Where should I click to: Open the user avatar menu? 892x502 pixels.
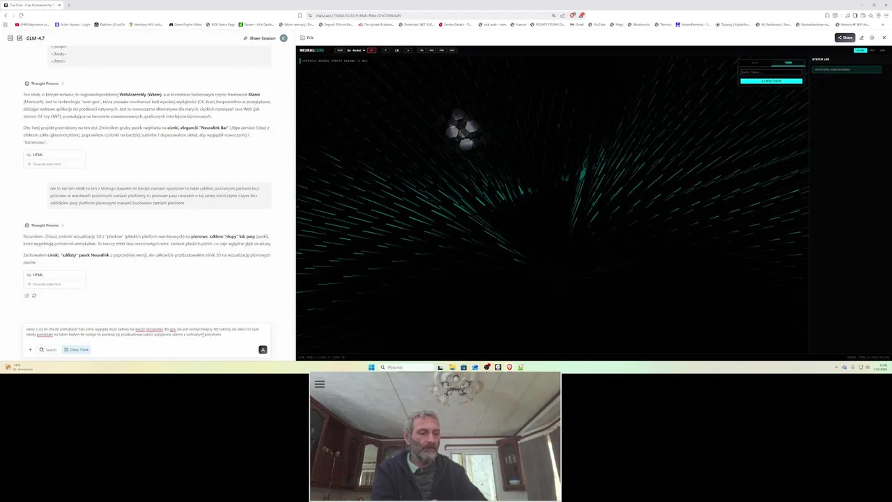point(284,38)
